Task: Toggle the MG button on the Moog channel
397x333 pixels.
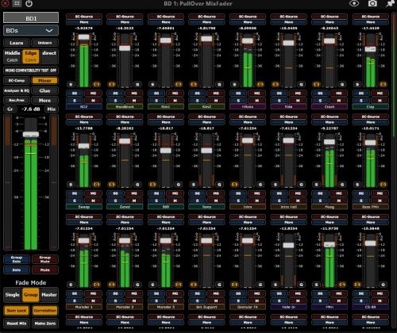Action: [x=339, y=193]
